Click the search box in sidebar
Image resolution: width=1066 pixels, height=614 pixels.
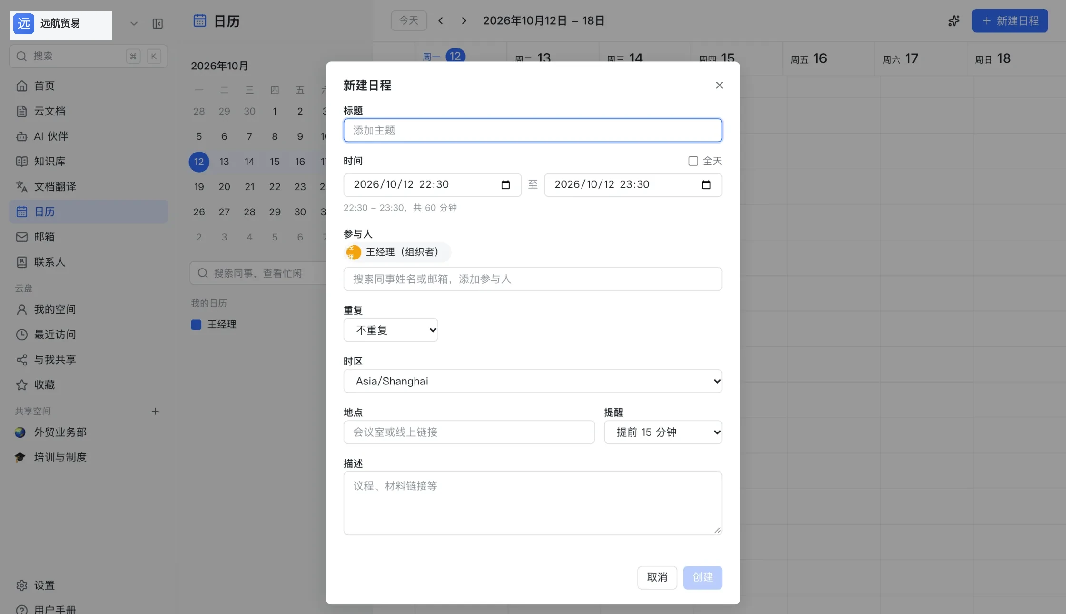pos(89,56)
